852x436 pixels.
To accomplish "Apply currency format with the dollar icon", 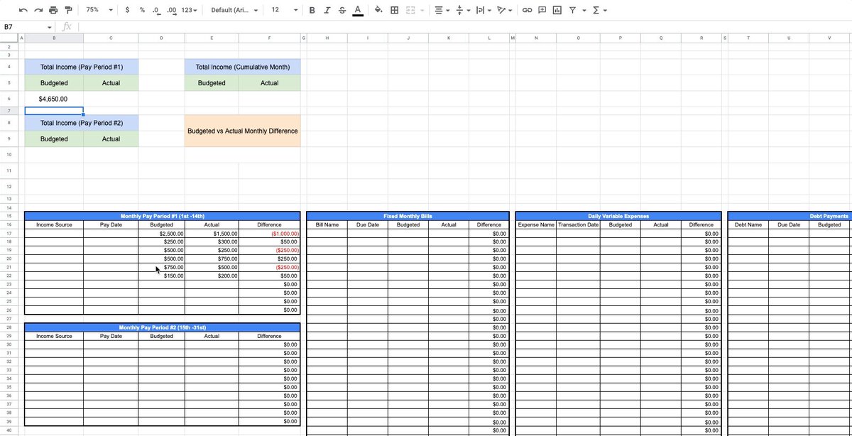I will [x=126, y=10].
